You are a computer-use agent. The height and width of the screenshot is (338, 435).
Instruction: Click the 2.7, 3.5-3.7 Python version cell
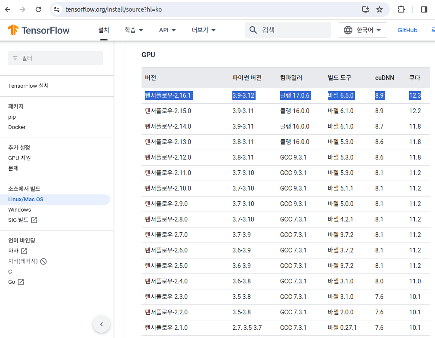tap(247, 328)
